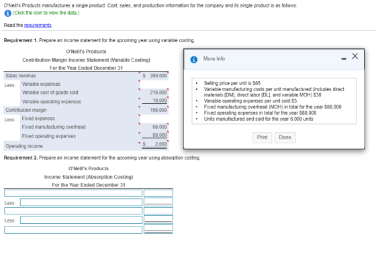The image size is (376, 258).
Task: Select the first Less: label input field
Action: [81, 202]
